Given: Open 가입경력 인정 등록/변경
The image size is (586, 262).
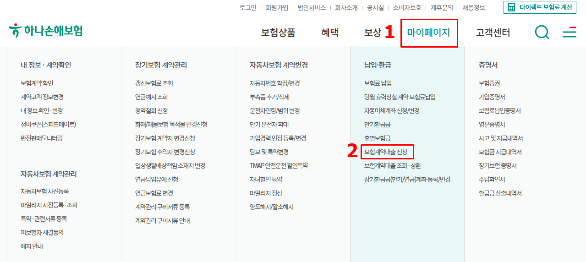Looking at the screenshot, I should click(278, 138).
